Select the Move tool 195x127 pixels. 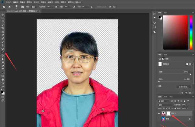pos(3,15)
